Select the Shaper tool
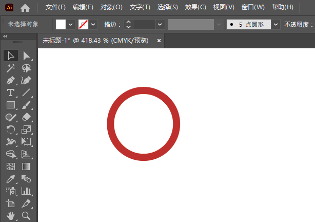Image resolution: width=315 pixels, height=222 pixels. coord(11,117)
